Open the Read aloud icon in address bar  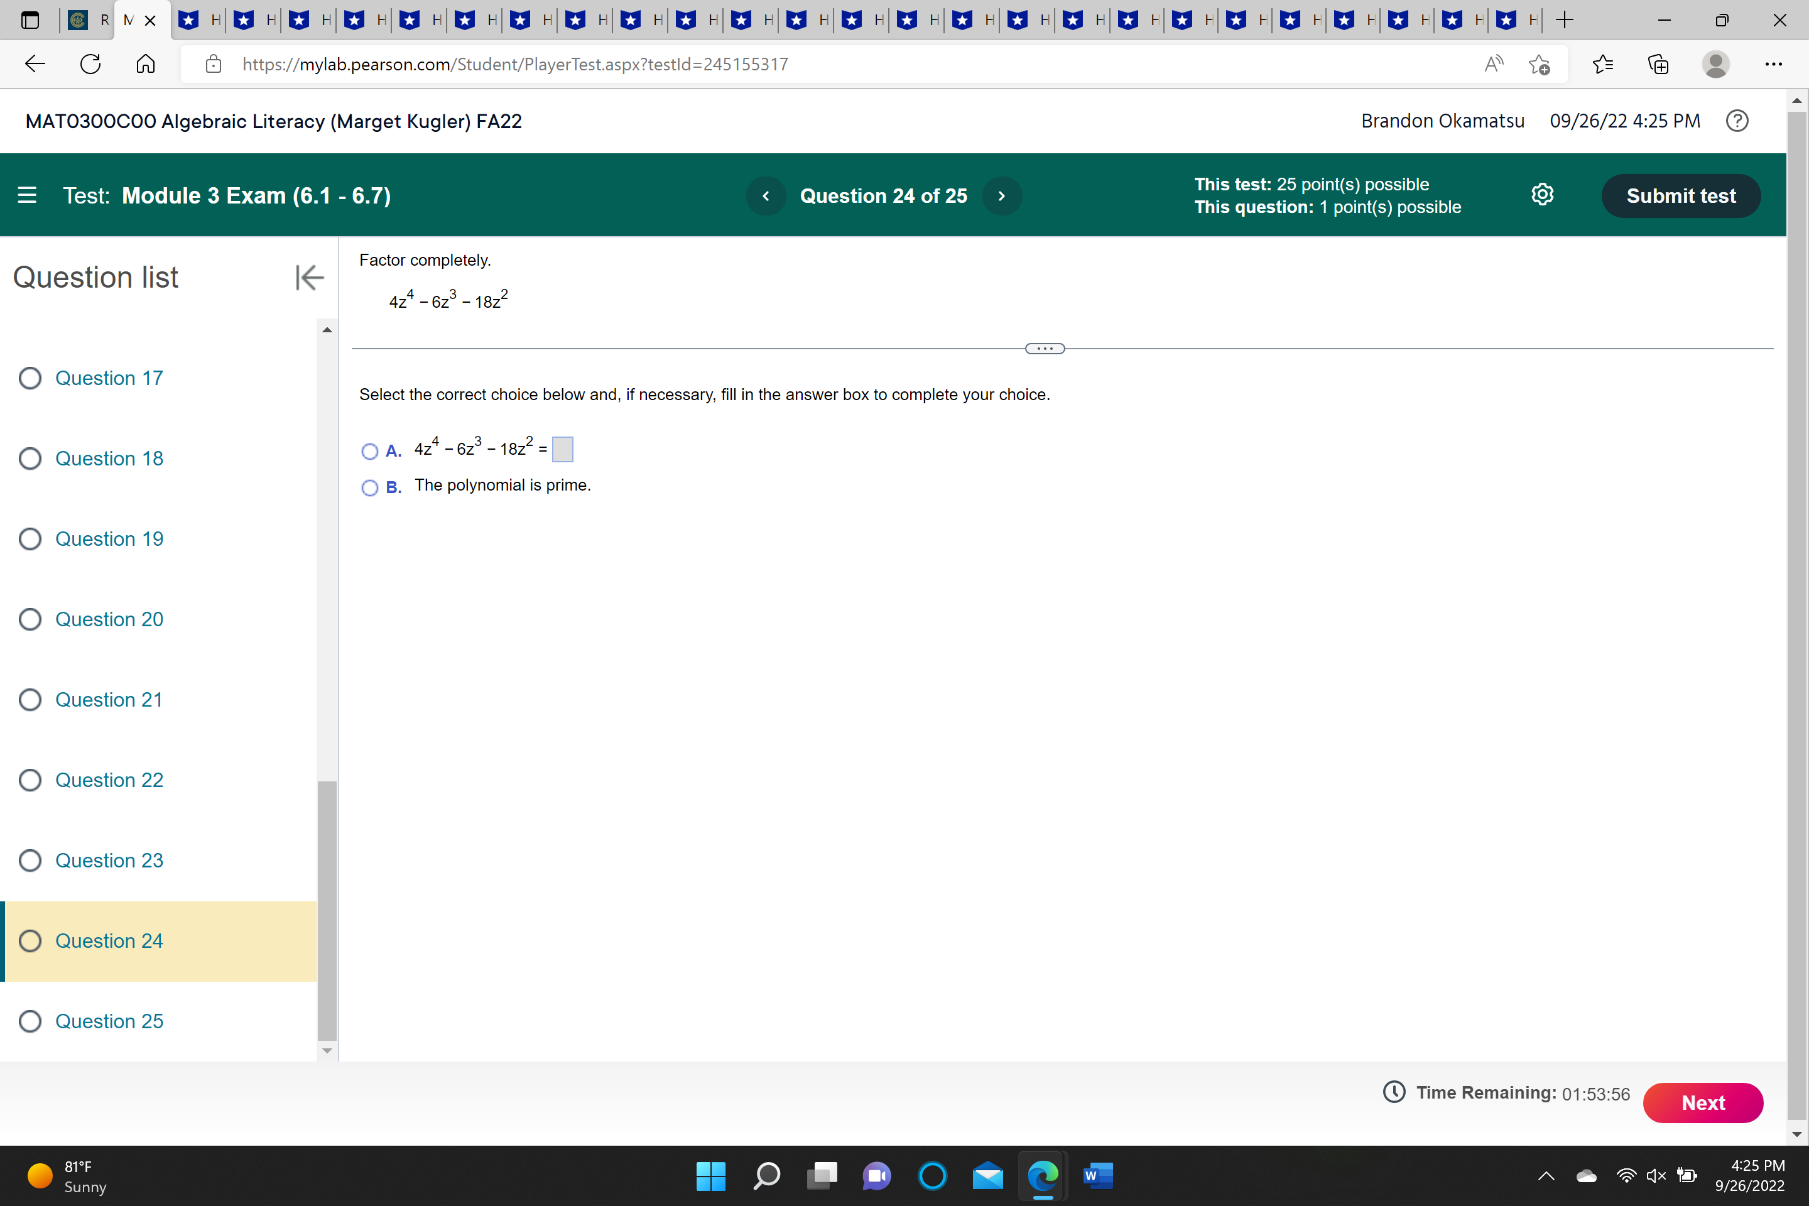(x=1493, y=64)
